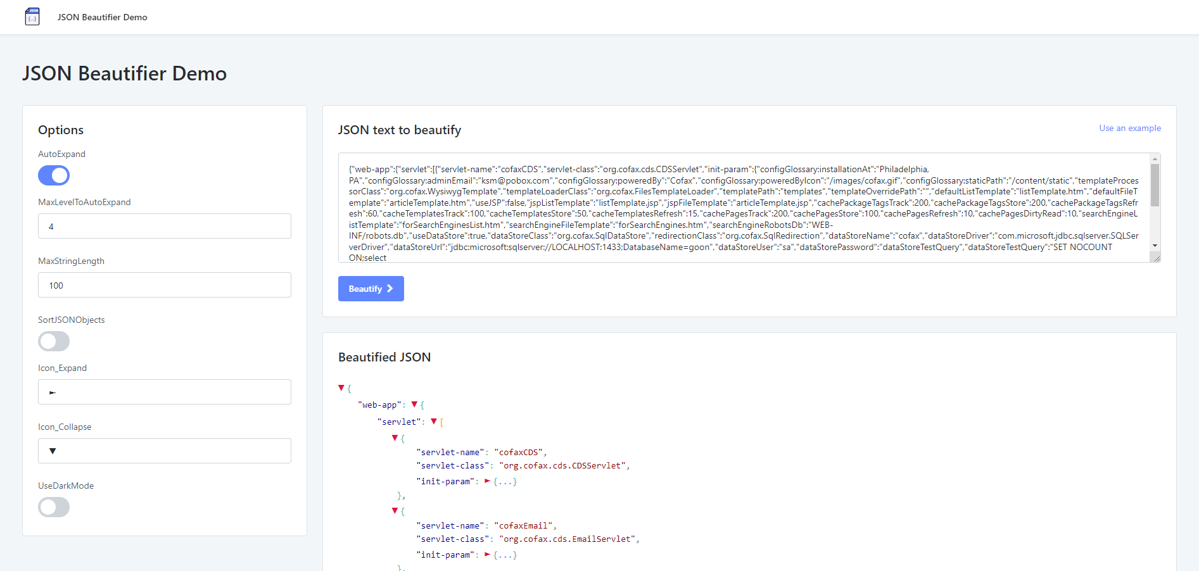Click the Beautified JSON heading
Viewport: 1199px width, 571px height.
(384, 357)
